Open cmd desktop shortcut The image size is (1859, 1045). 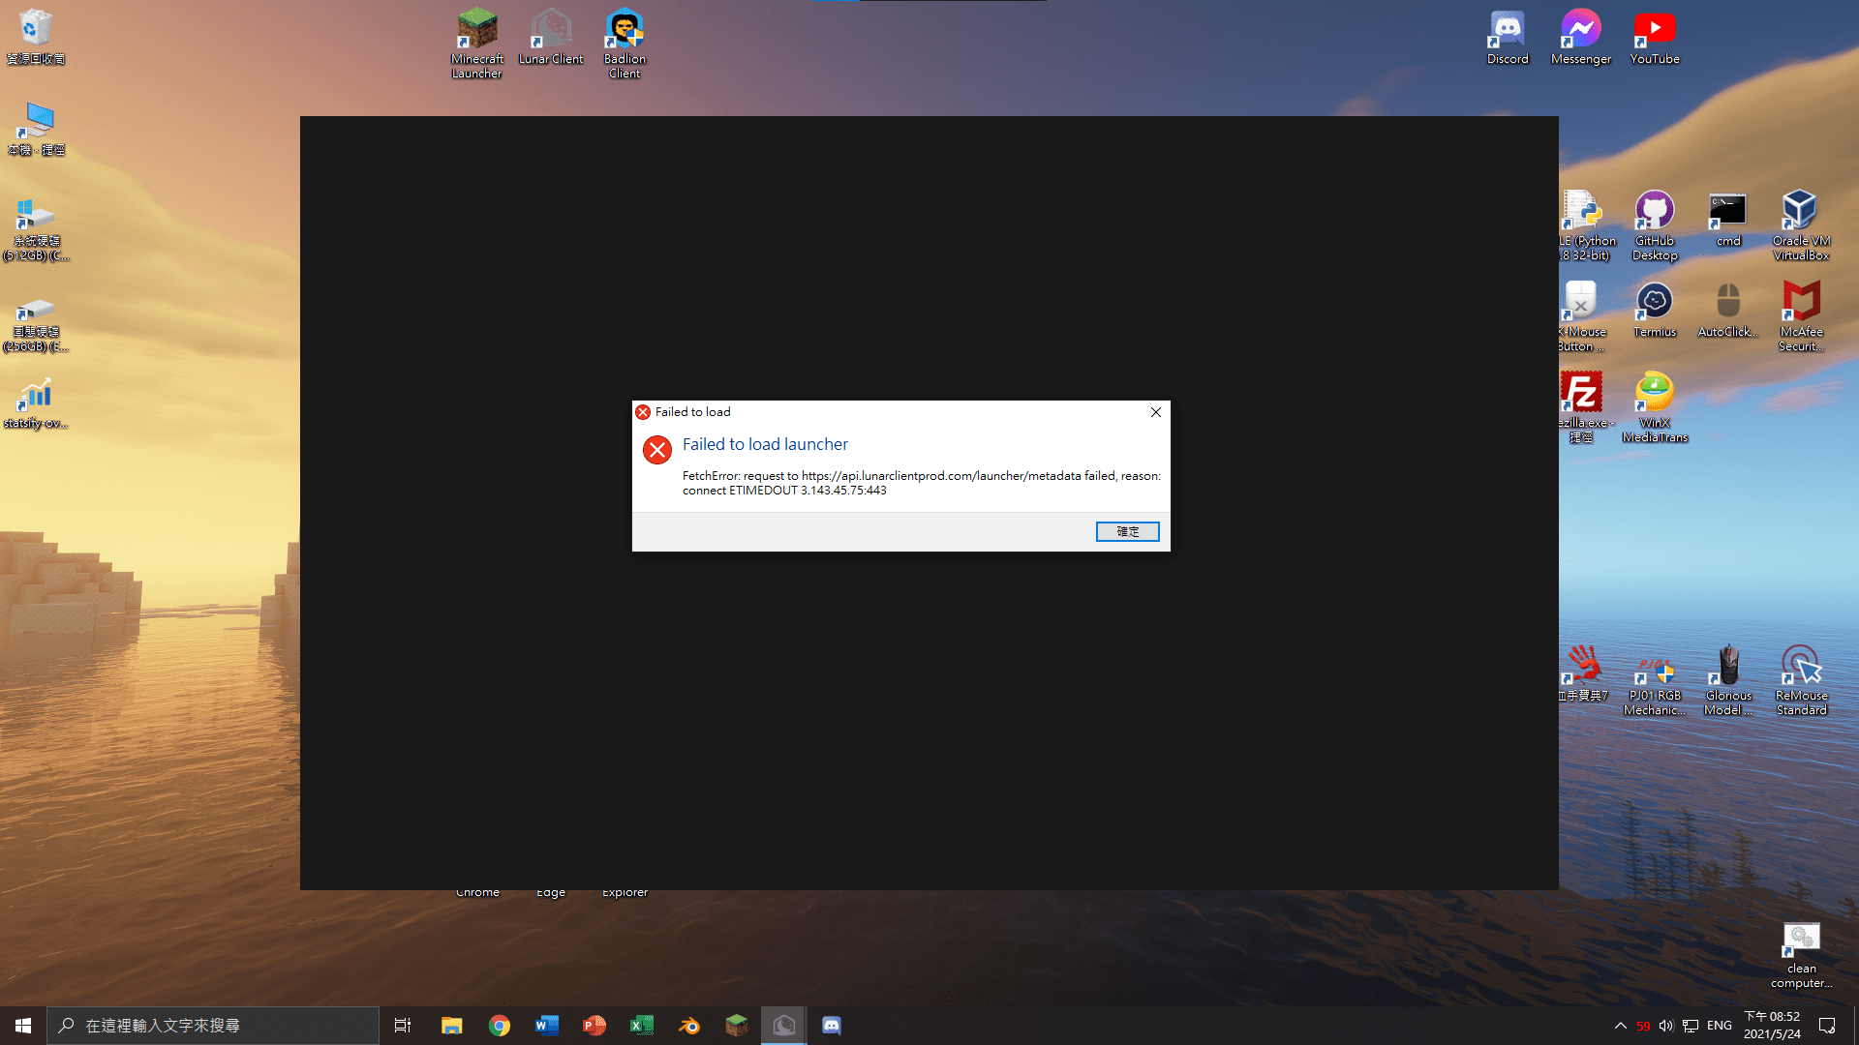(x=1728, y=219)
